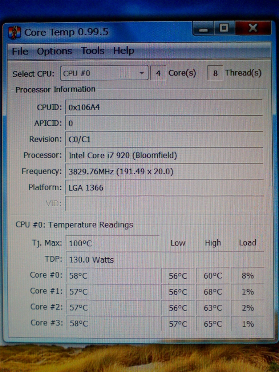Open the Tools menu
The width and height of the screenshot is (279, 372).
pyautogui.click(x=93, y=51)
